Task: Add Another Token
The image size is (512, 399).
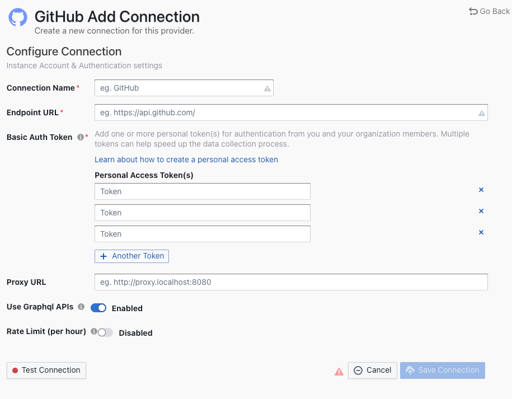Action: 131,256
